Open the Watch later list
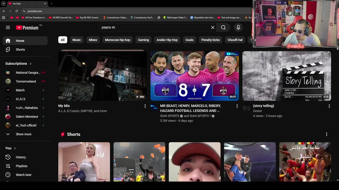The height and width of the screenshot is (190, 339). [x=25, y=175]
